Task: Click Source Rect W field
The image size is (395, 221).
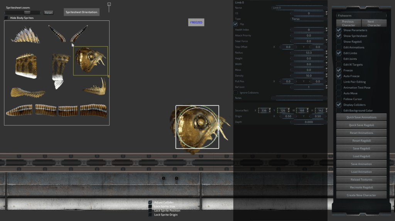Action: pyautogui.click(x=302, y=111)
